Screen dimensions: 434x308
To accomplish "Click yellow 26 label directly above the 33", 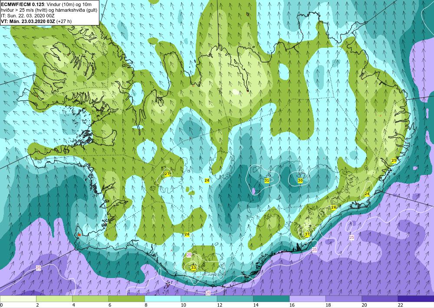I will [187, 234].
